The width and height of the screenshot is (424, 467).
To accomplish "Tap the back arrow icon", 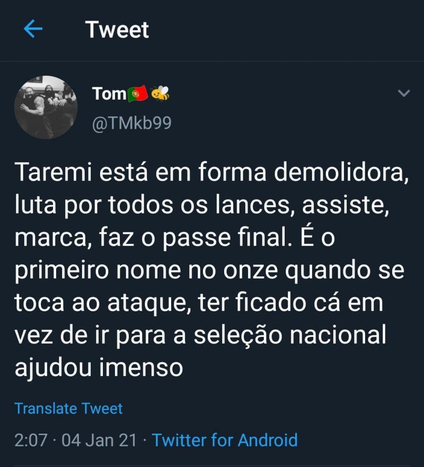I will click(x=33, y=30).
